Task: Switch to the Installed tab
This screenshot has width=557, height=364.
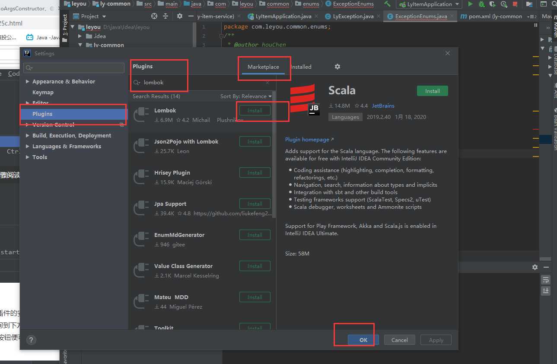Action: 301,67
